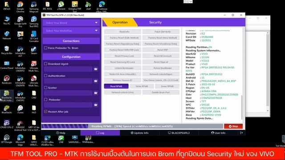
Task: Click Relock Bootloader button
Action: click(161, 68)
